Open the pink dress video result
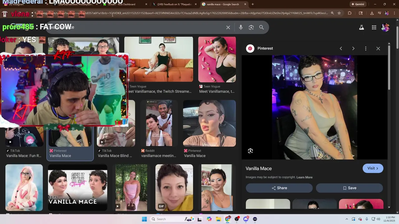This screenshot has width=399, height=224. [131, 188]
